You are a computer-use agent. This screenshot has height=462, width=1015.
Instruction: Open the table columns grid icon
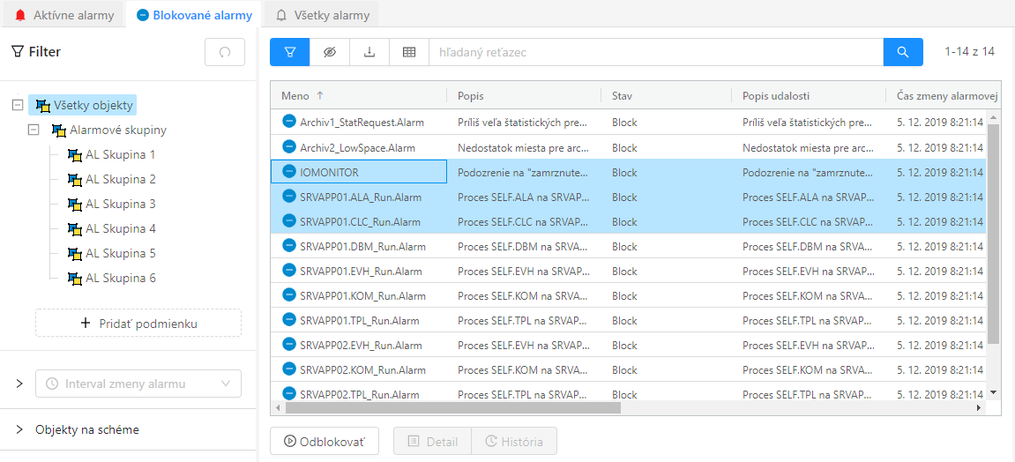tap(409, 52)
